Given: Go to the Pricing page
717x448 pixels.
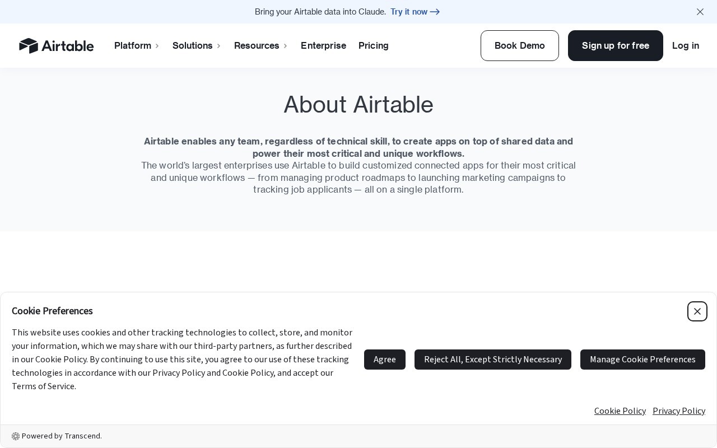Looking at the screenshot, I should click(x=374, y=46).
